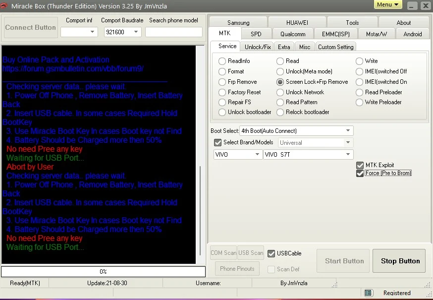Open the EMMC(ISP) tab
This screenshot has width=433, height=300.
click(x=335, y=34)
